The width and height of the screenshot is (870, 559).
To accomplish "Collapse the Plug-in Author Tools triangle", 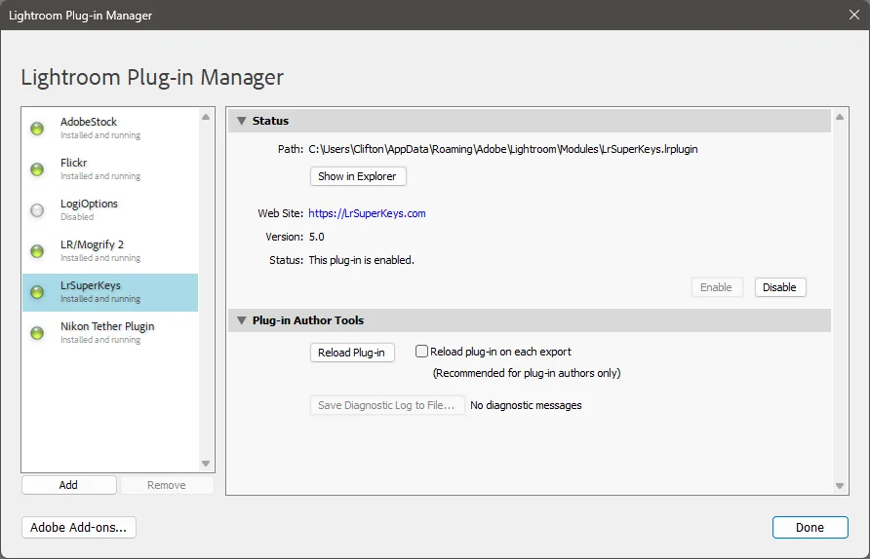I will tap(241, 320).
